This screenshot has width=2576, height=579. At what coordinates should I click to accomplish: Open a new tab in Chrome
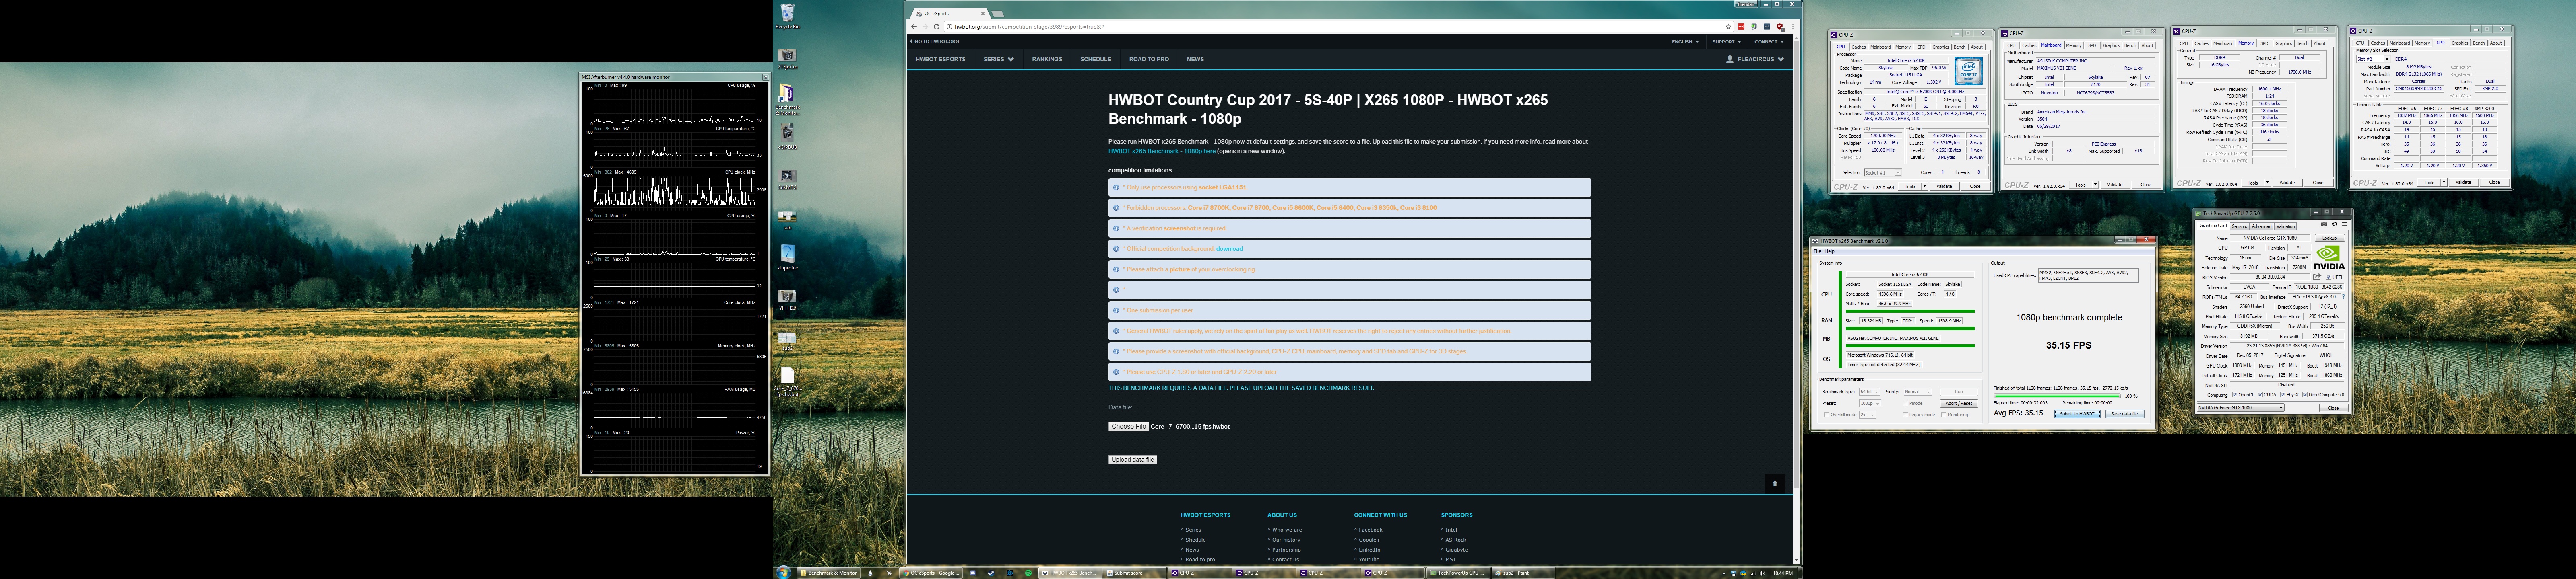(x=998, y=14)
